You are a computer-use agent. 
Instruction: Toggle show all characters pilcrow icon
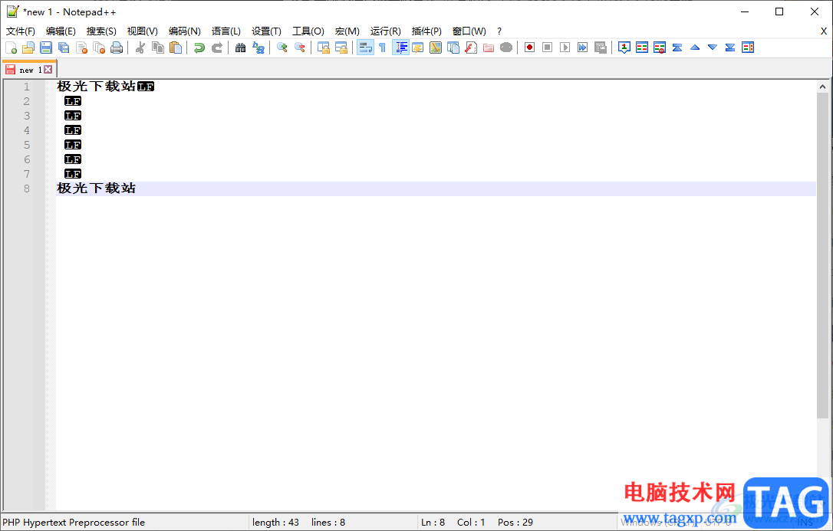click(383, 48)
